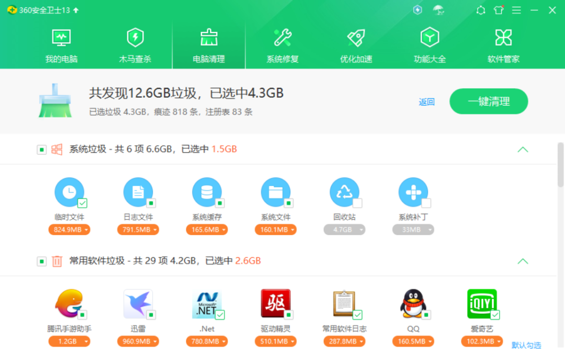The height and width of the screenshot is (356, 565).
Task: Collapse the 常用软件垃圾 section
Action: point(523,261)
